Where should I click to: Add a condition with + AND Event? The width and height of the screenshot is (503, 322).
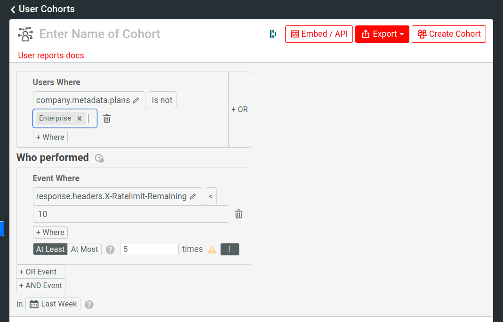coord(40,285)
